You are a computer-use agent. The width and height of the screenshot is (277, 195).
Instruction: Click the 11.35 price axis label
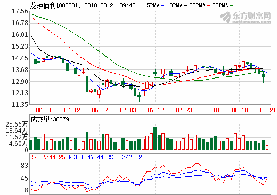click(x=20, y=104)
